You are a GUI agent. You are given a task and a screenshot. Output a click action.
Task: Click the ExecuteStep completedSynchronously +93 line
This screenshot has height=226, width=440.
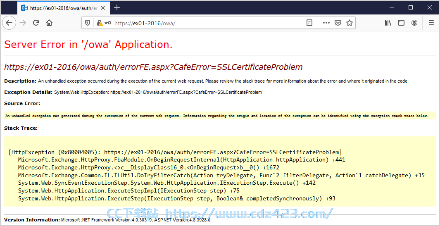[176, 198]
